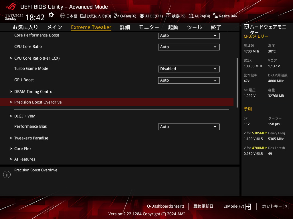Click the 100.00 MHz BCLK value
293x219 pixels.
(x=253, y=66)
